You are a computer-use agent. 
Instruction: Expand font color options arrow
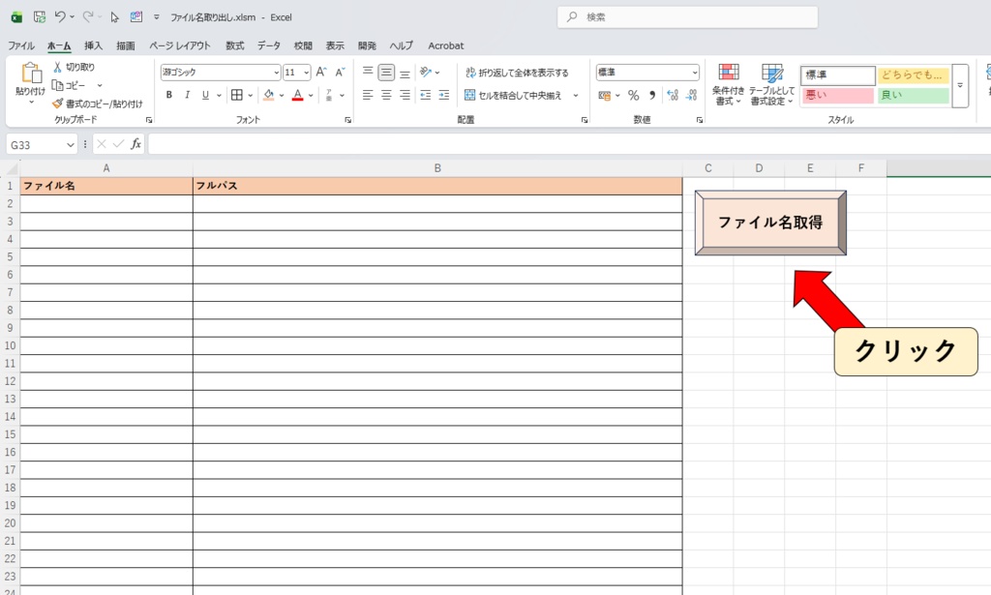tap(311, 96)
